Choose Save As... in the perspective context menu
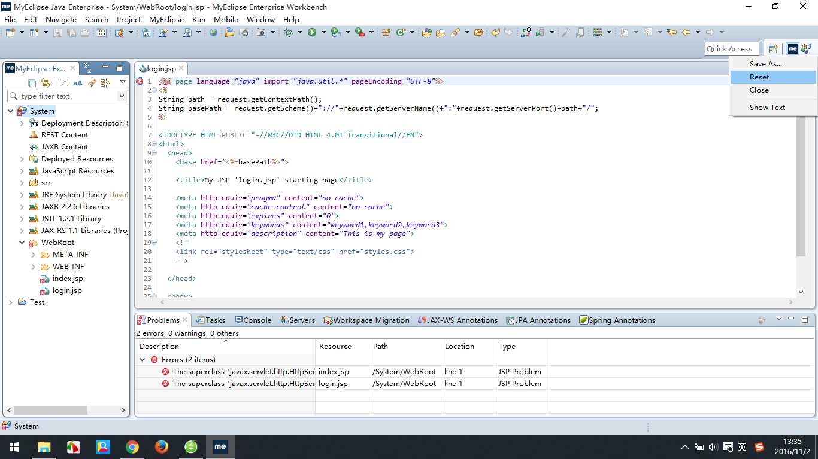This screenshot has height=459, width=818. [x=773, y=64]
